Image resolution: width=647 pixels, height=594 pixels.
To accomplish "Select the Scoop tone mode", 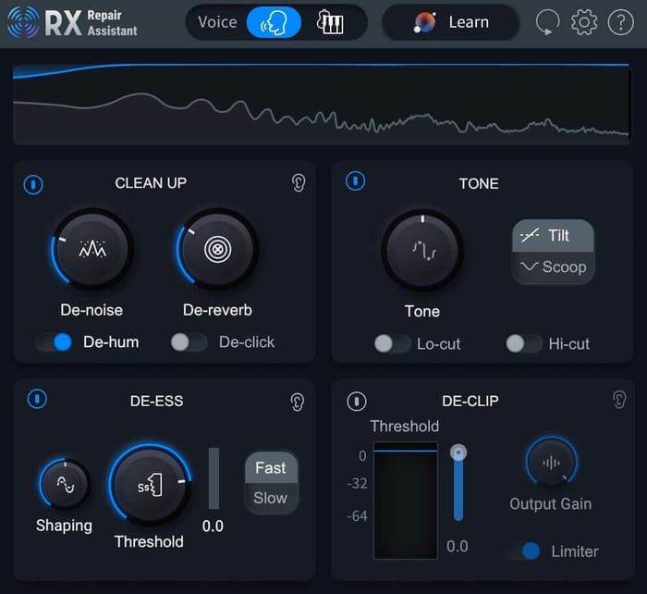I will 553,267.
